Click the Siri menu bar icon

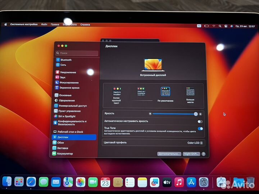point(232,26)
